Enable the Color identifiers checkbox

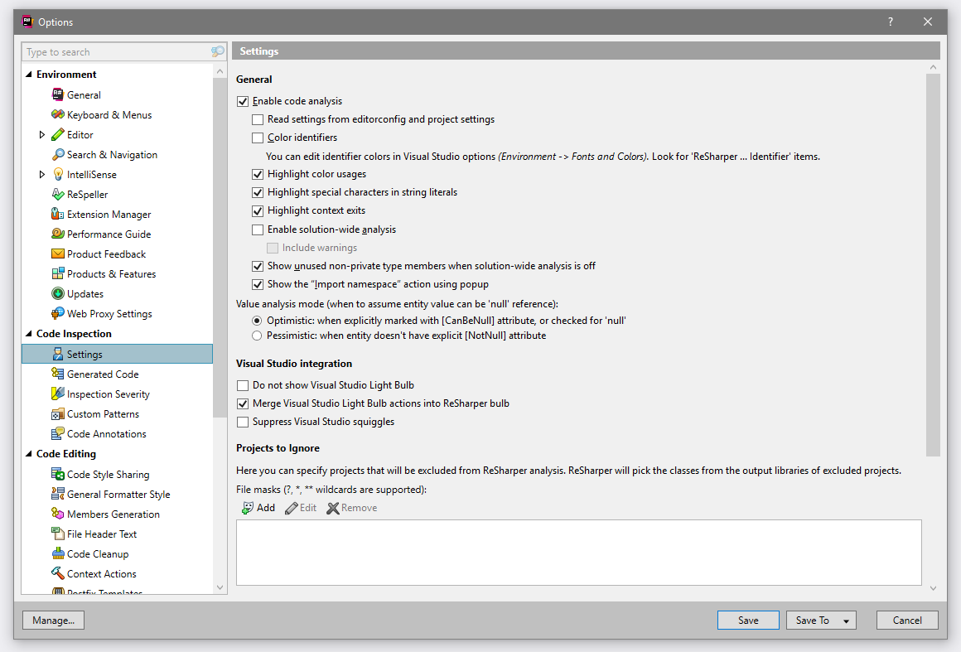[x=258, y=138]
